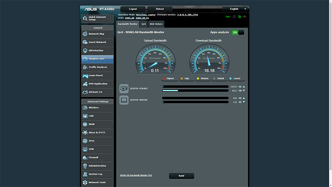
Task: Open AiProtection security page
Action: click(97, 50)
